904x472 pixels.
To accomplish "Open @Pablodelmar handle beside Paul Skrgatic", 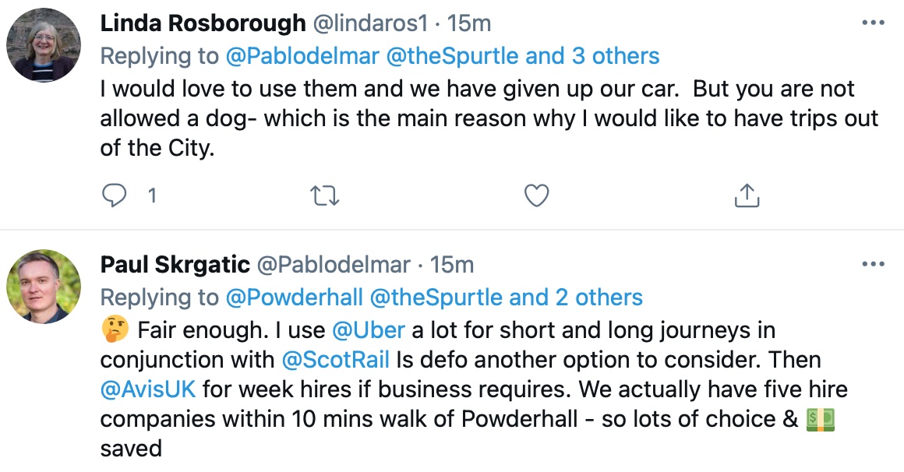I will coord(334,265).
